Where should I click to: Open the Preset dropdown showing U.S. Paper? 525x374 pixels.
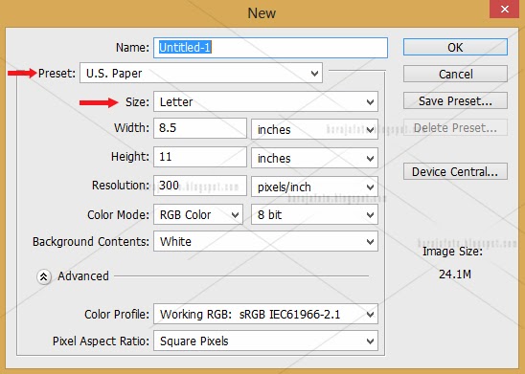[201, 73]
